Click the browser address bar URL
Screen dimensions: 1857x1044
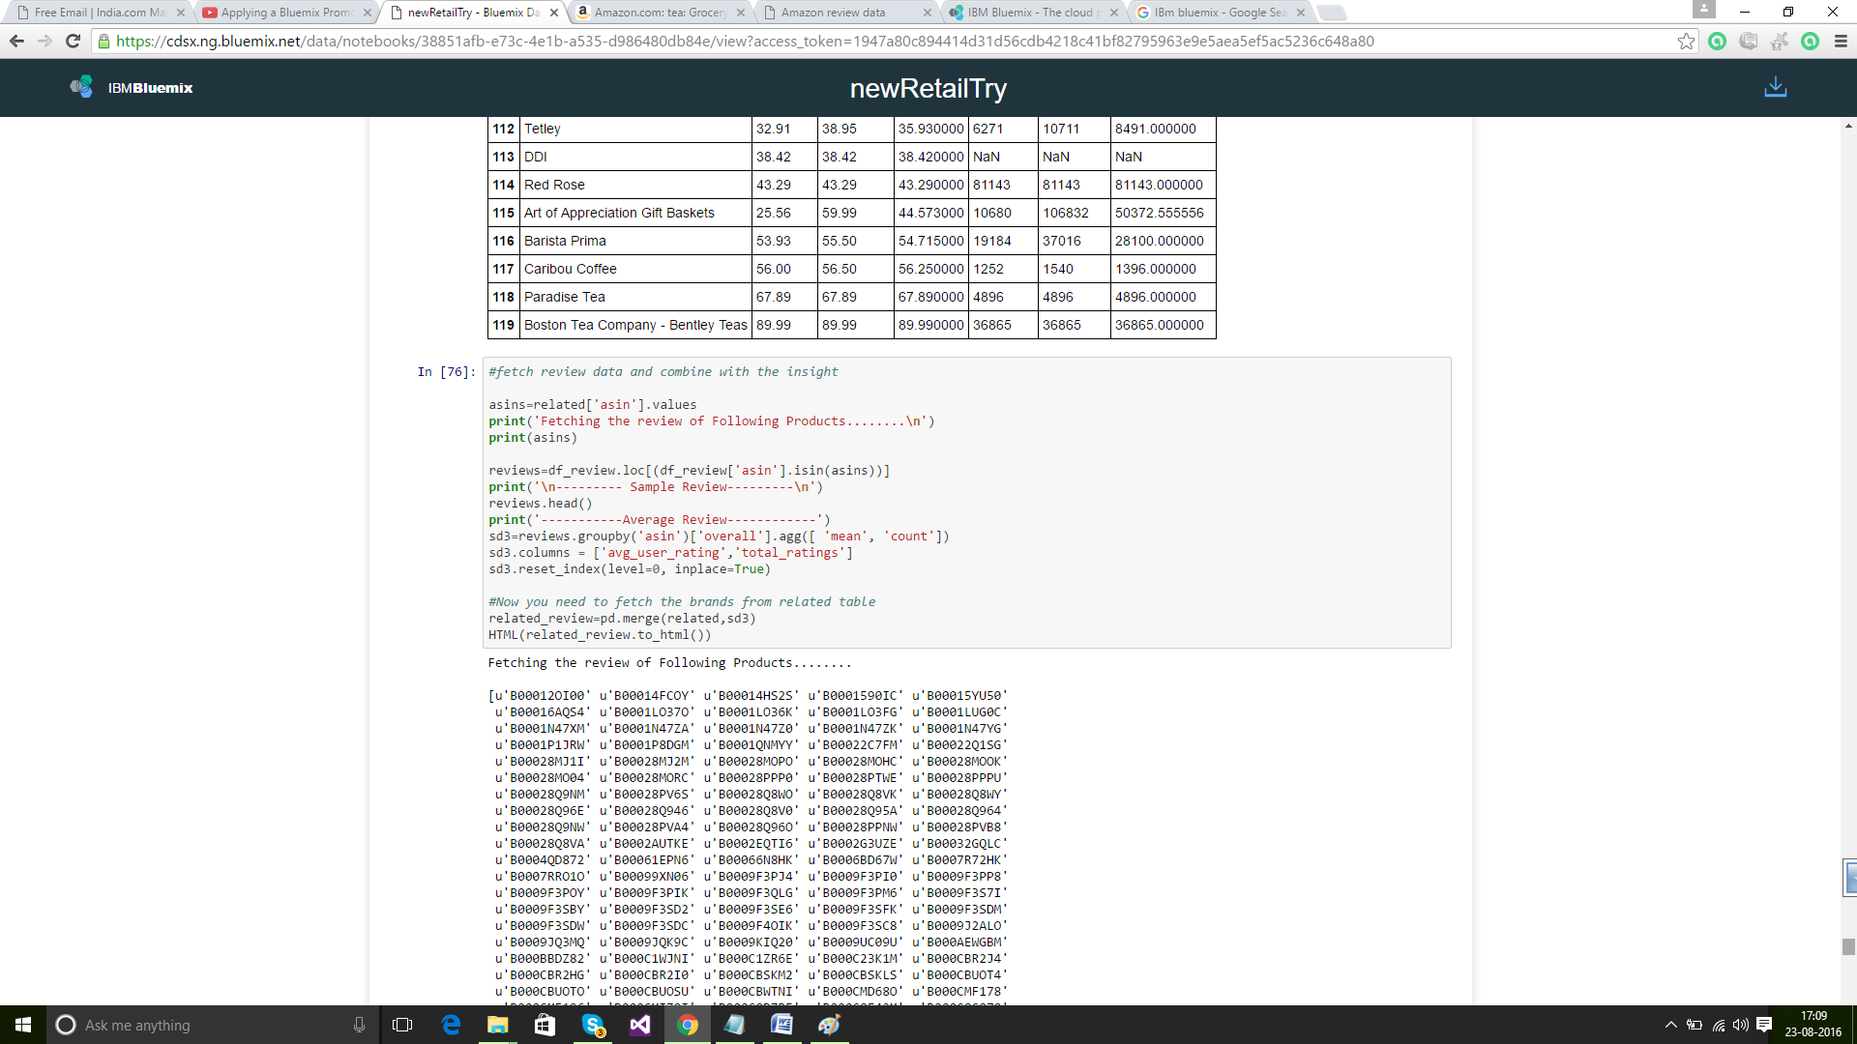tap(745, 41)
